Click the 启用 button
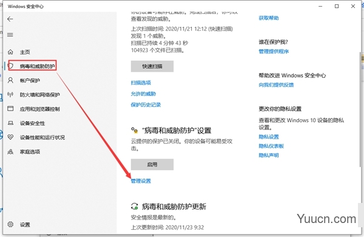 (x=152, y=165)
